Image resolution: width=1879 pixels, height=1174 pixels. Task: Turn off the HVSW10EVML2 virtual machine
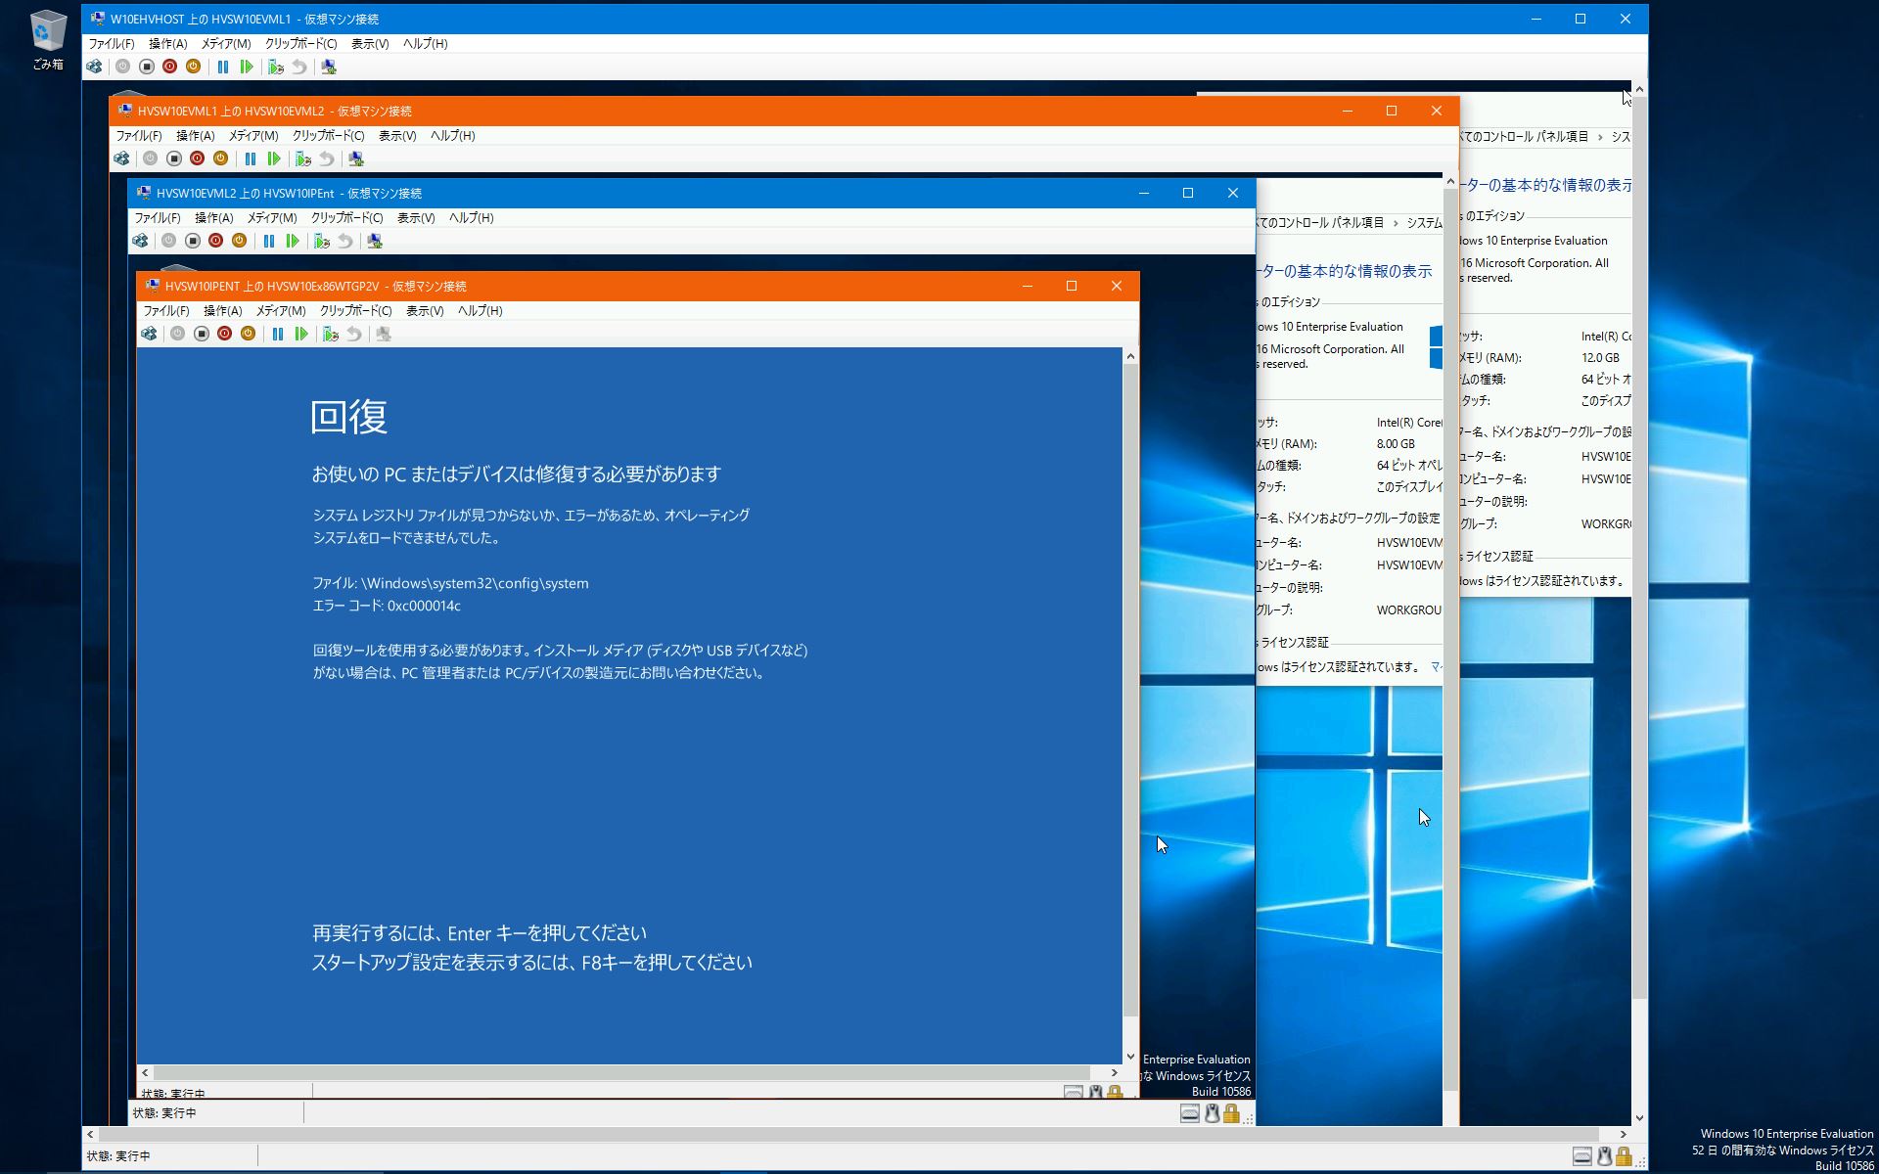(x=173, y=158)
